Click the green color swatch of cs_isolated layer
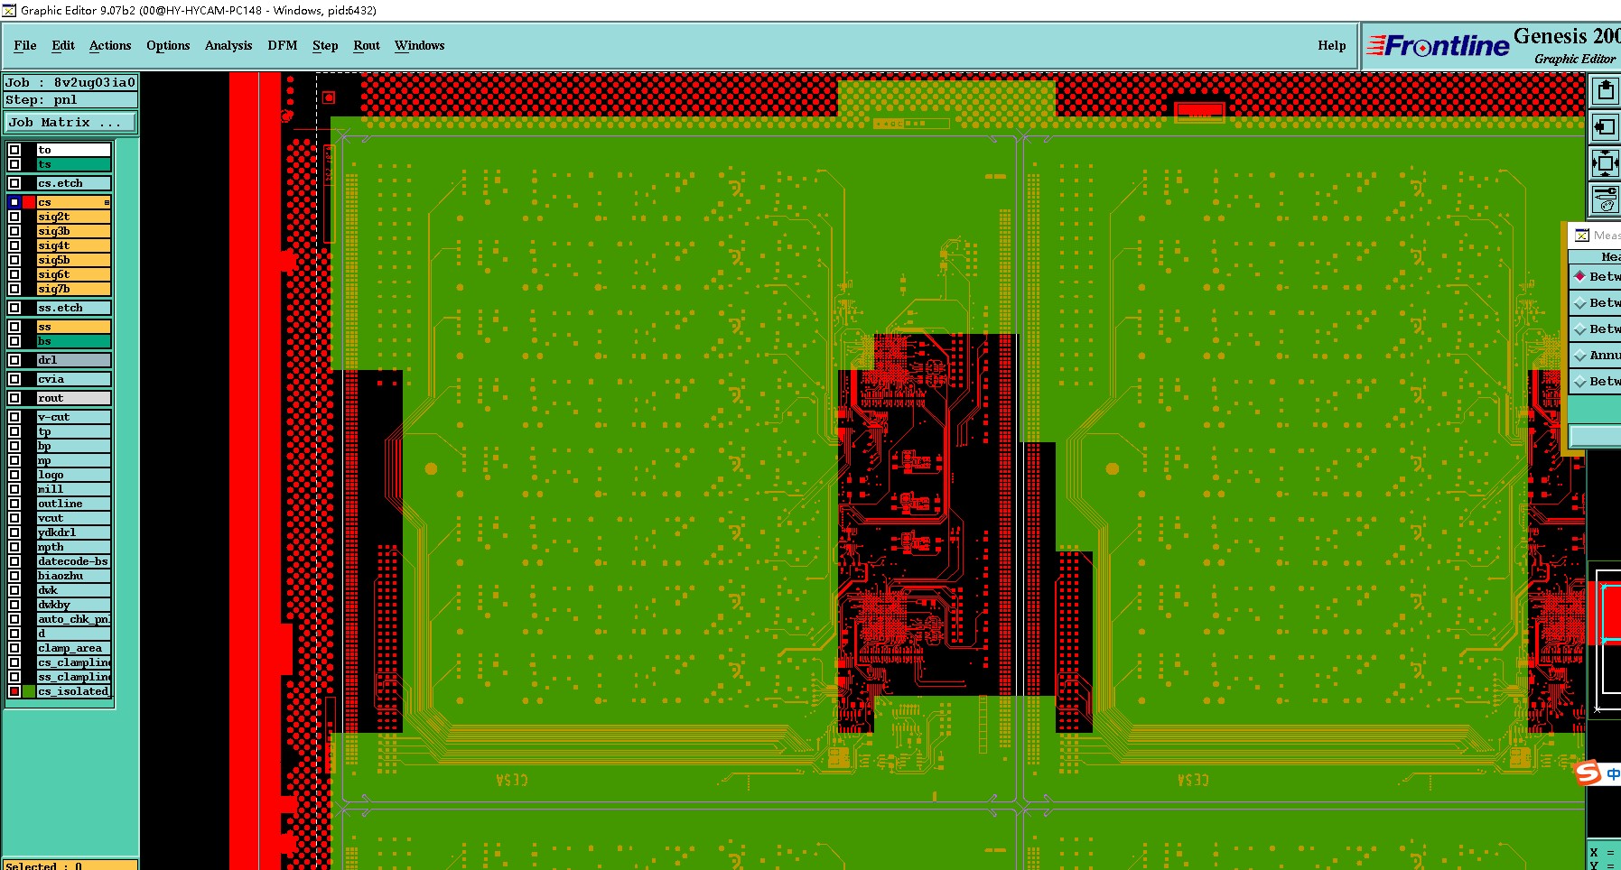The height and width of the screenshot is (870, 1621). tap(29, 691)
